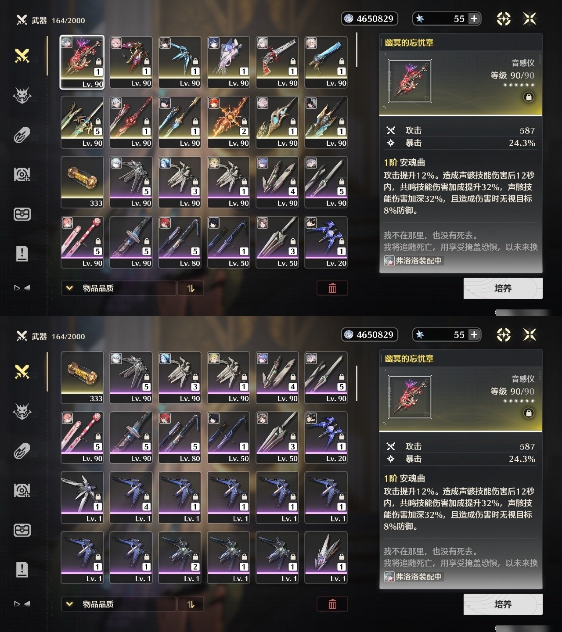Toggle sort order arrows in the lower screenshot
The image size is (562, 632).
pos(191,604)
